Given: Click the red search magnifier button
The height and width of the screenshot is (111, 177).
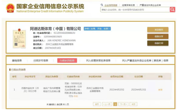Looking at the screenshot, I should point(172,10).
